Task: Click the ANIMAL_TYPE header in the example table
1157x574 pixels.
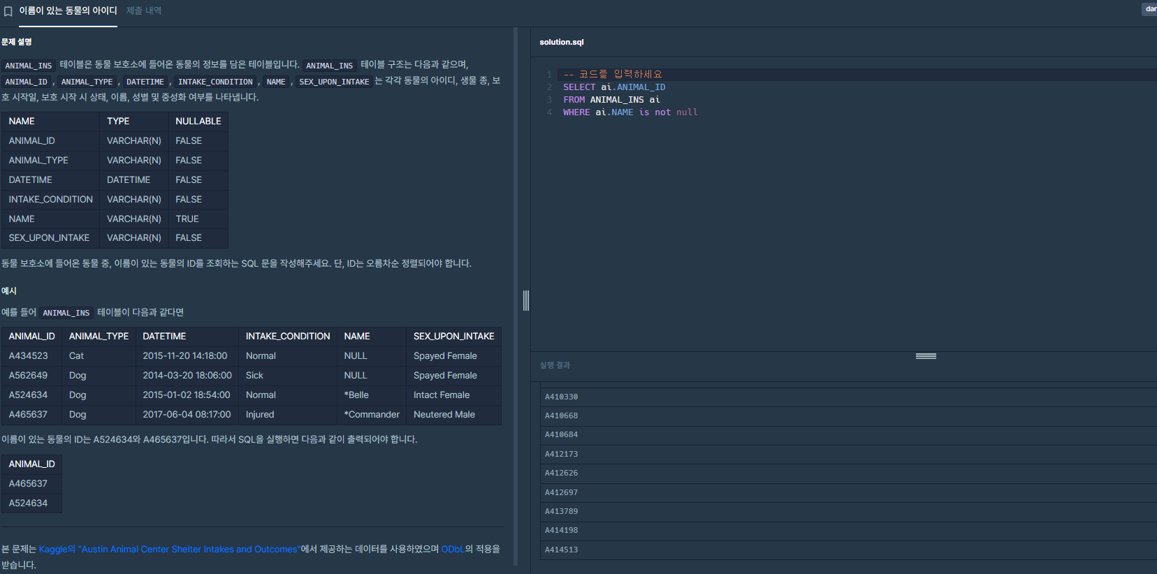Action: point(99,337)
